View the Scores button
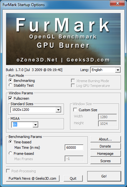 106,161
